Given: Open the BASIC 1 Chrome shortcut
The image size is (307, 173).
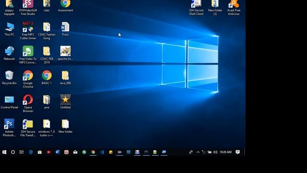Looking at the screenshot, I should pyautogui.click(x=47, y=77).
